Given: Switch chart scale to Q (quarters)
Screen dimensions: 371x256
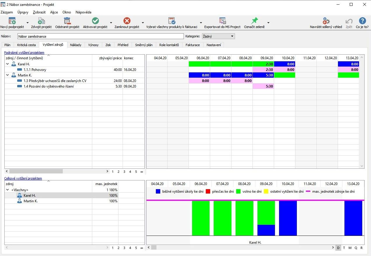Looking at the screenshot, I should click(x=356, y=248).
